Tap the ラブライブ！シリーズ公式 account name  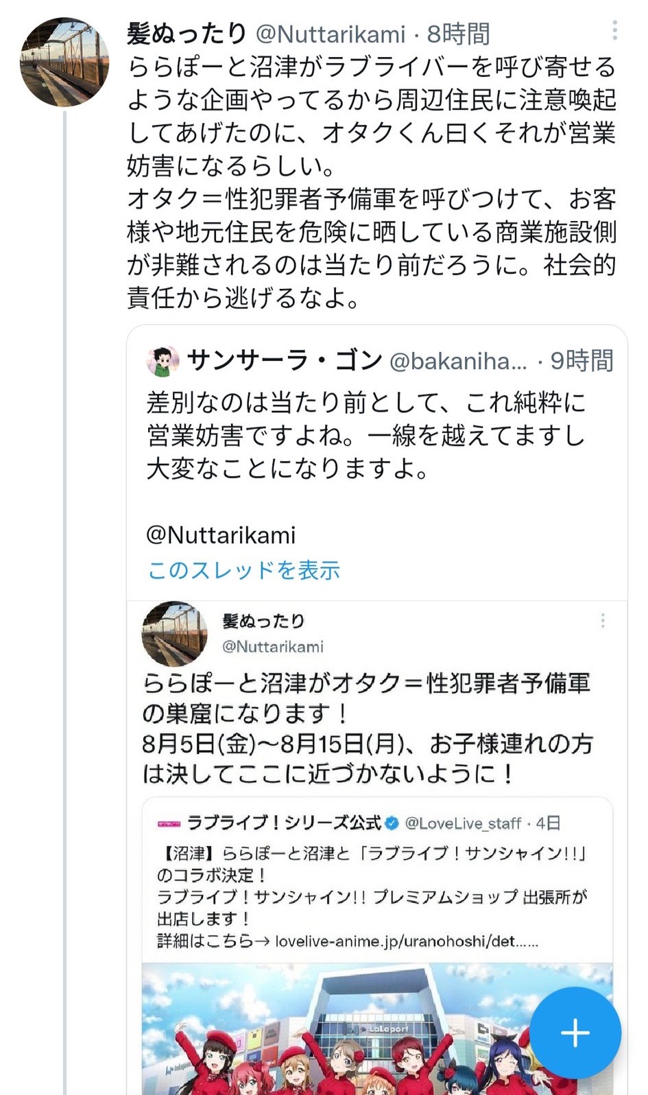point(284,823)
